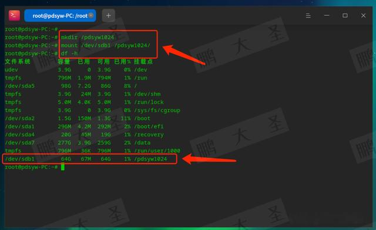
Task: Maximize the terminal window
Action: [345, 16]
